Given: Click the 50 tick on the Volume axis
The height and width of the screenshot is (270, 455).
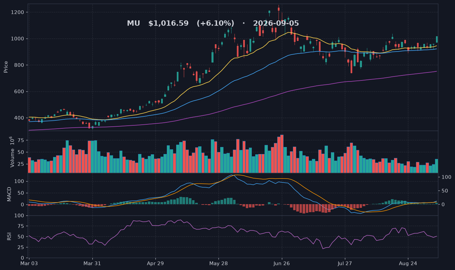Looking at the screenshot, I should pos(21,152).
